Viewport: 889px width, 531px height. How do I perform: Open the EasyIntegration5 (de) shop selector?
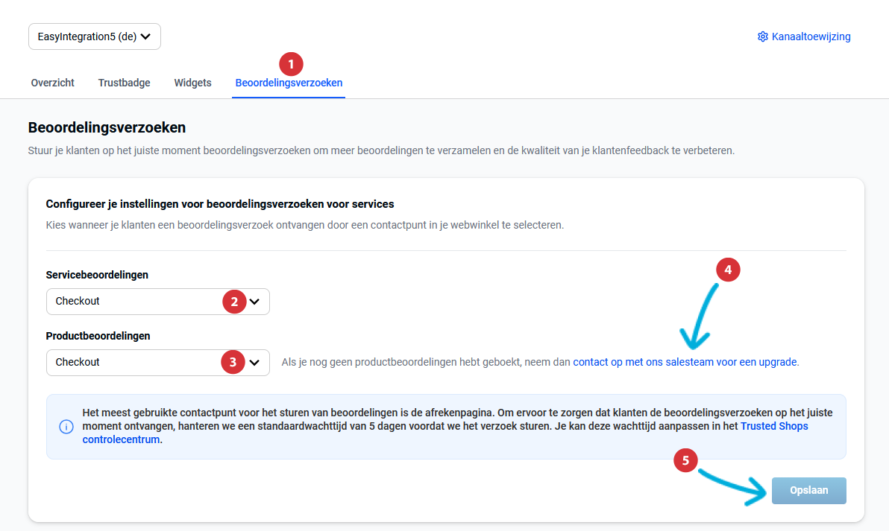tap(94, 36)
